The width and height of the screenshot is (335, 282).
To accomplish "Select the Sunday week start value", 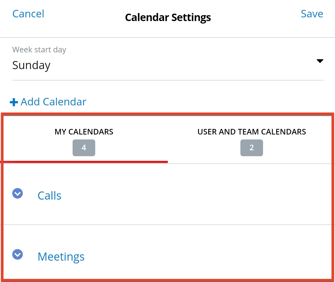I will 31,65.
